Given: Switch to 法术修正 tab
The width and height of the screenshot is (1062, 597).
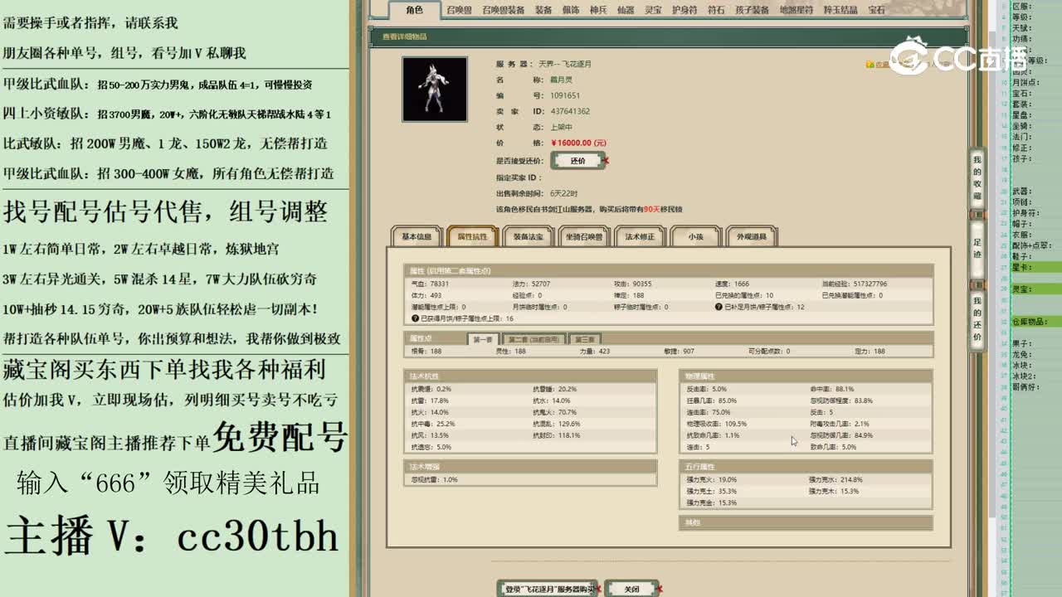Looking at the screenshot, I should (640, 237).
